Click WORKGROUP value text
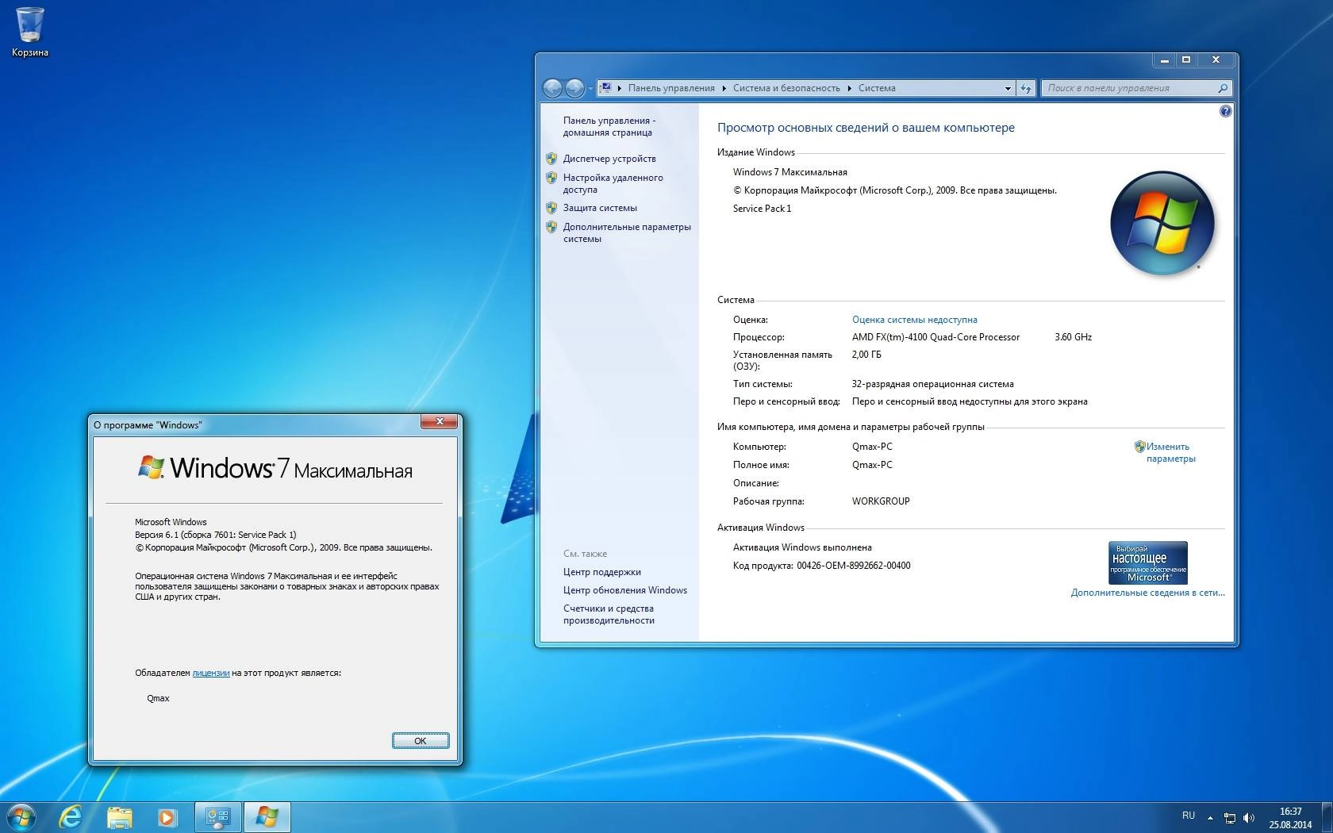The image size is (1333, 833). point(881,501)
